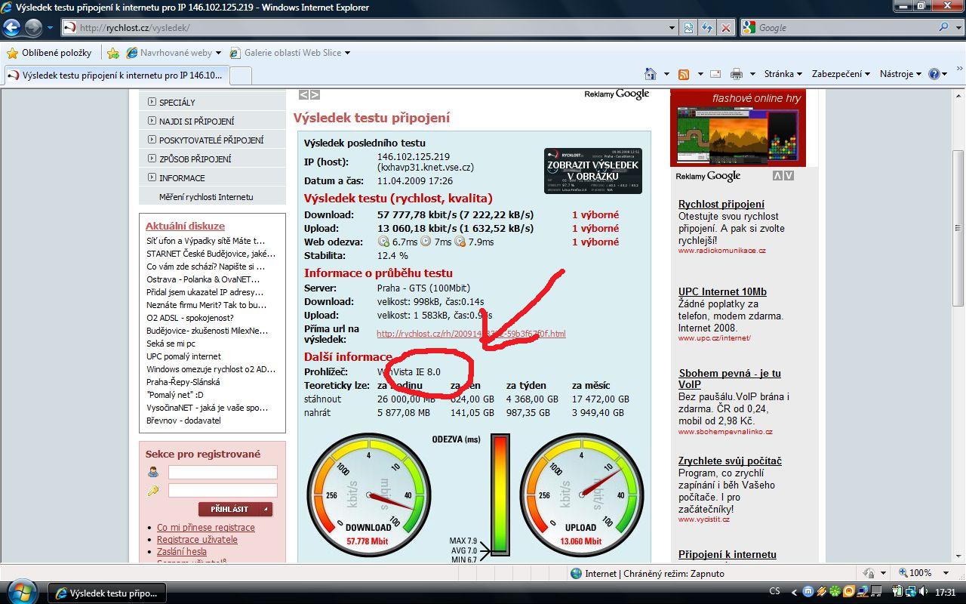Screen dimensions: 966x604
Task: Click the Compatibility View icon
Action: (x=689, y=28)
